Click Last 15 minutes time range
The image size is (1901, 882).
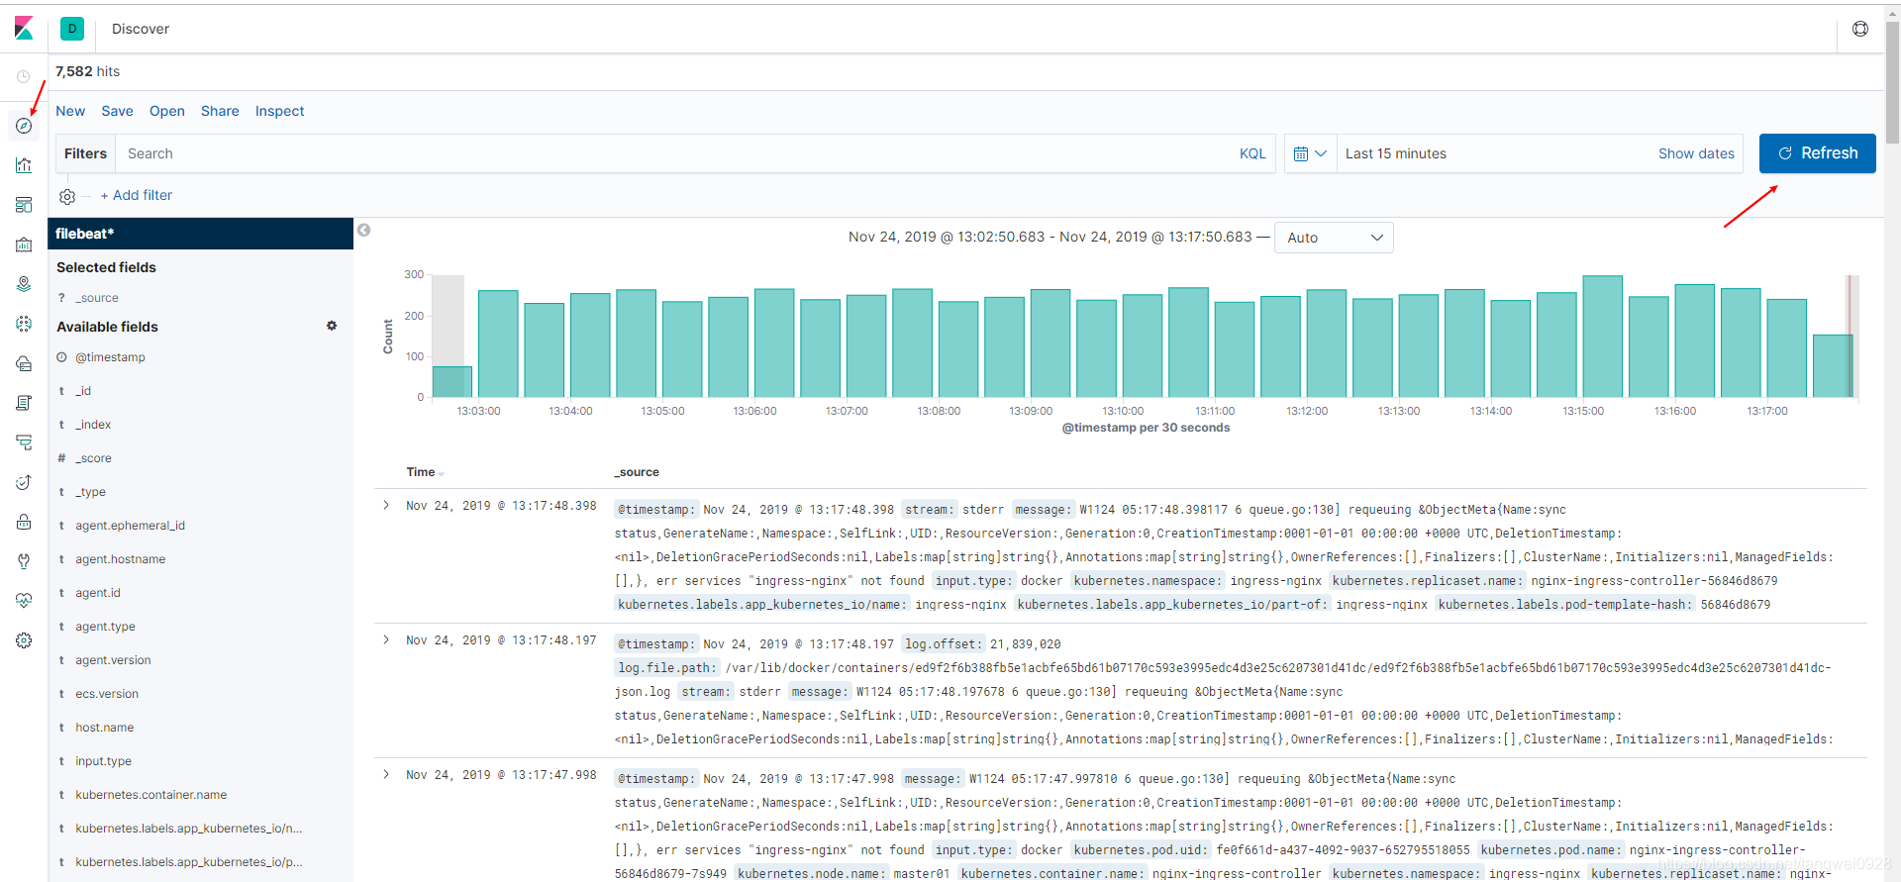(1396, 153)
